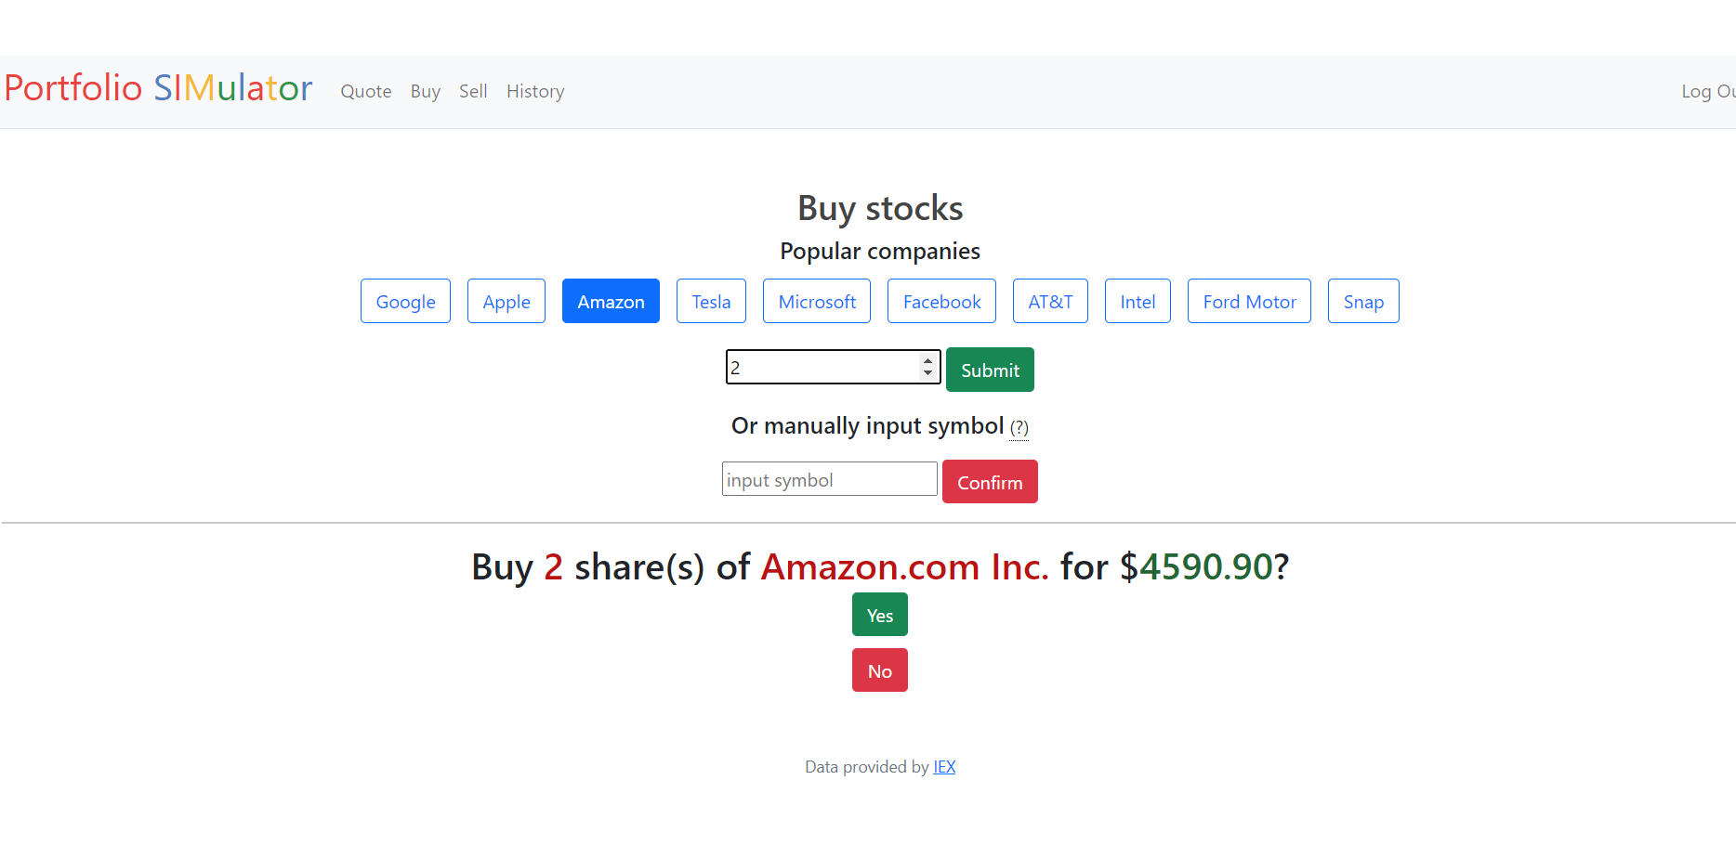Decrease share quantity with down arrow

[x=927, y=373]
